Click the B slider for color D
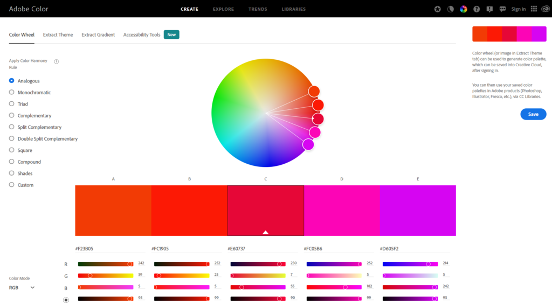The height and width of the screenshot is (307, 552). point(334,287)
